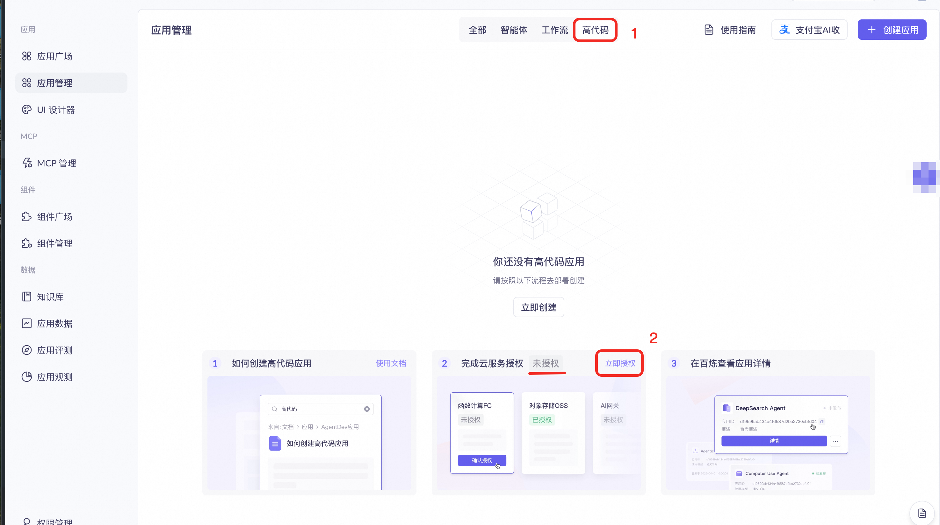Go to 组件广场 puzzle icon

tap(27, 216)
